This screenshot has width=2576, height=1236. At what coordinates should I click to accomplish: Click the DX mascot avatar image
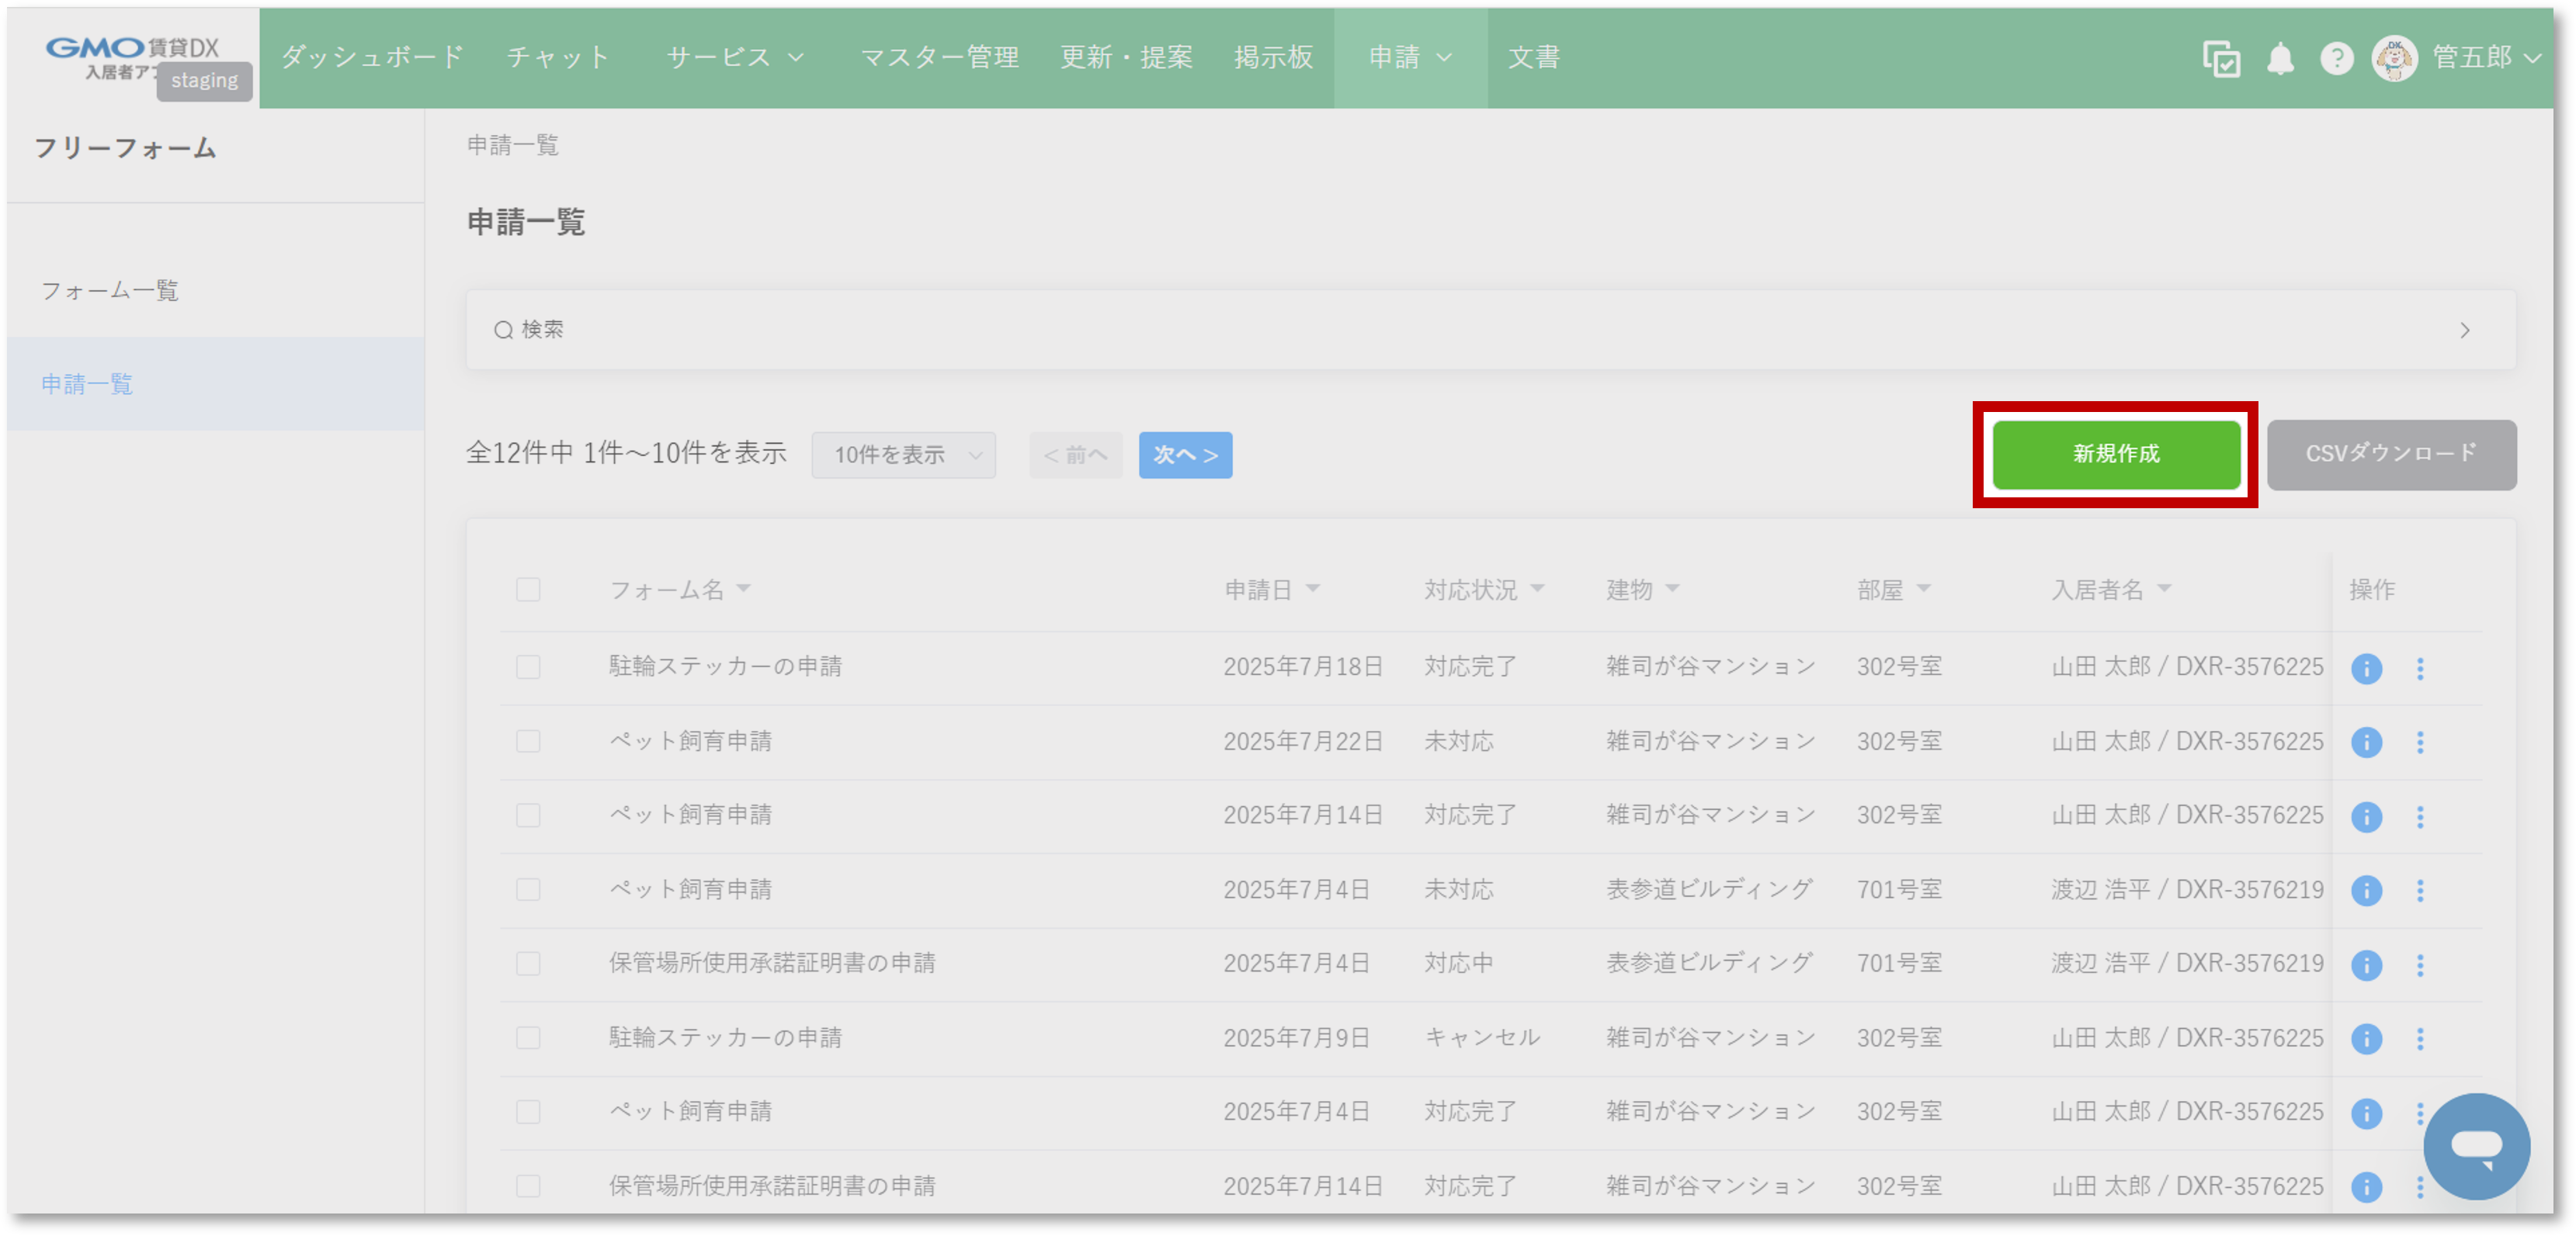tap(2396, 59)
